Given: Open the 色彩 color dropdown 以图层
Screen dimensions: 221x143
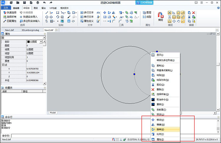Looking at the screenshot, I should (41, 42).
